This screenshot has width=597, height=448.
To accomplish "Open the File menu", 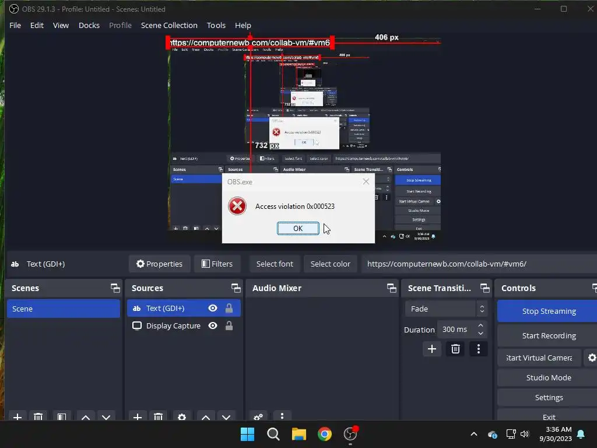I will pos(15,25).
